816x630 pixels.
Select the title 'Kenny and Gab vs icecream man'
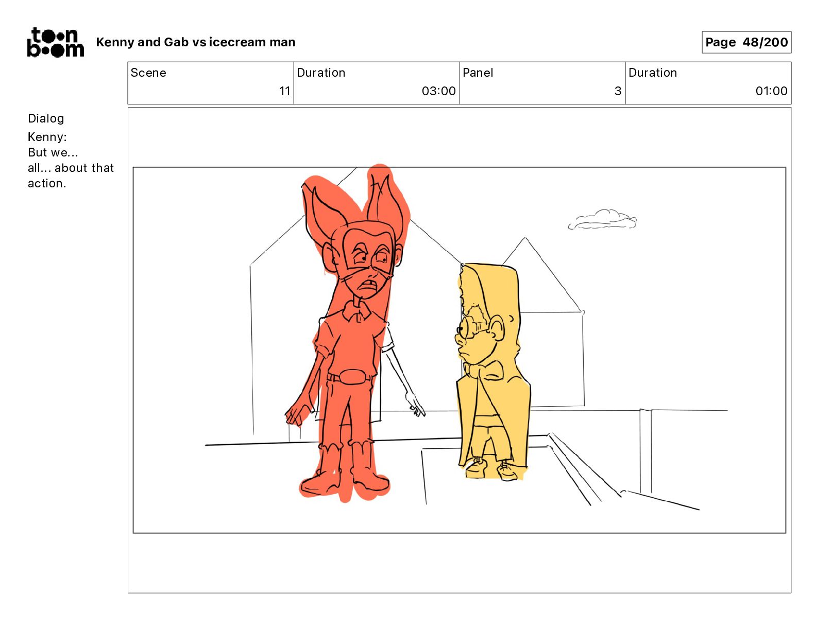tap(196, 42)
